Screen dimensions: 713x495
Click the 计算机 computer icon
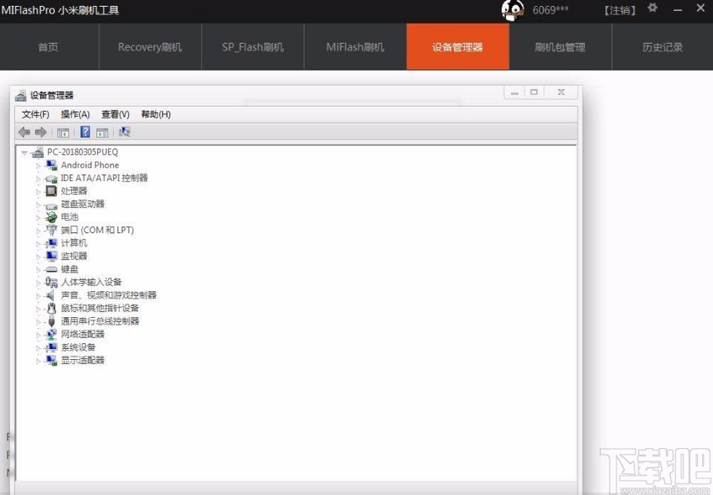pos(51,243)
